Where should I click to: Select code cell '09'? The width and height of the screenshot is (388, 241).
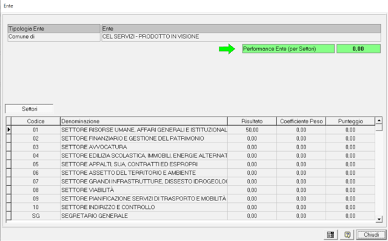point(36,199)
